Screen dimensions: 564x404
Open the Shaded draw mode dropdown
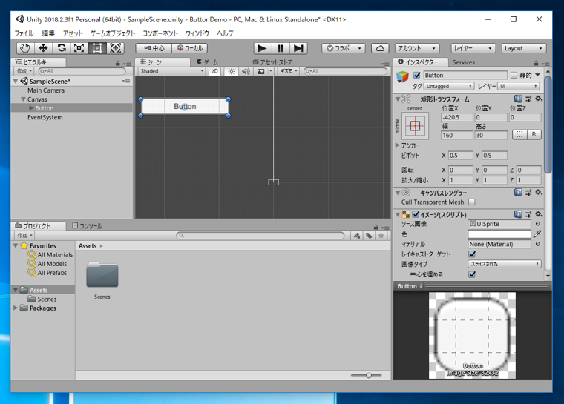[x=171, y=71]
